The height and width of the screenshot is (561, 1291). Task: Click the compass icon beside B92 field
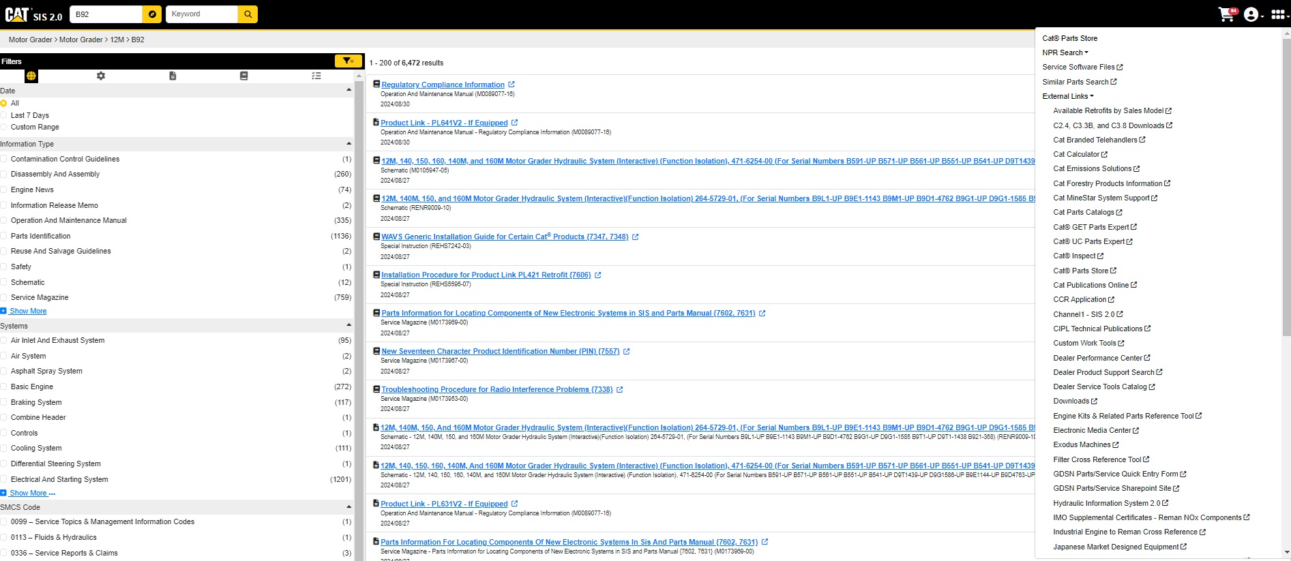(152, 14)
